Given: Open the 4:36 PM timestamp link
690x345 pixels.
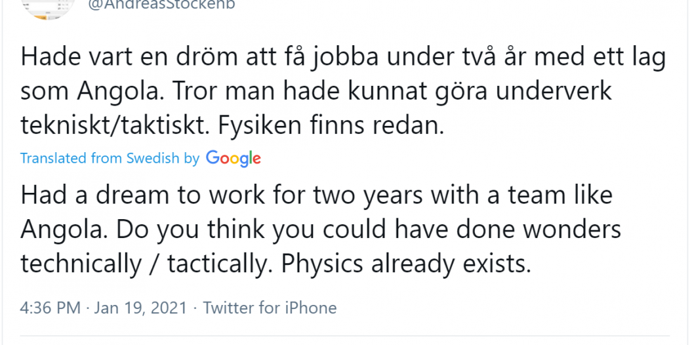Looking at the screenshot, I should tap(50, 308).
